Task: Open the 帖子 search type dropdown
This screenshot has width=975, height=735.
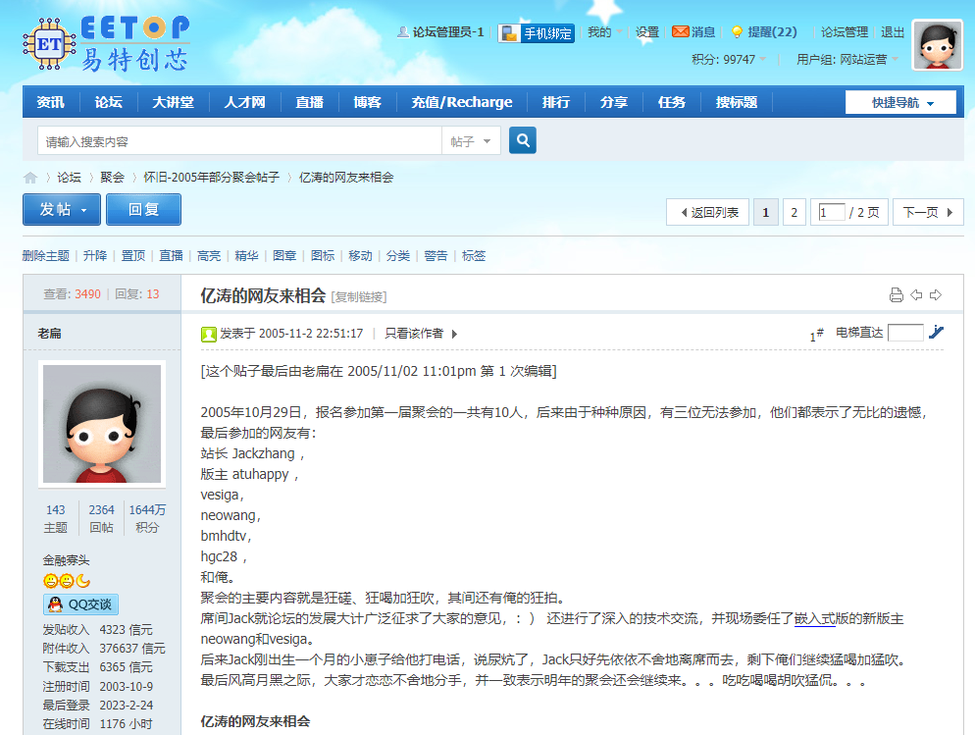Action: pyautogui.click(x=469, y=140)
